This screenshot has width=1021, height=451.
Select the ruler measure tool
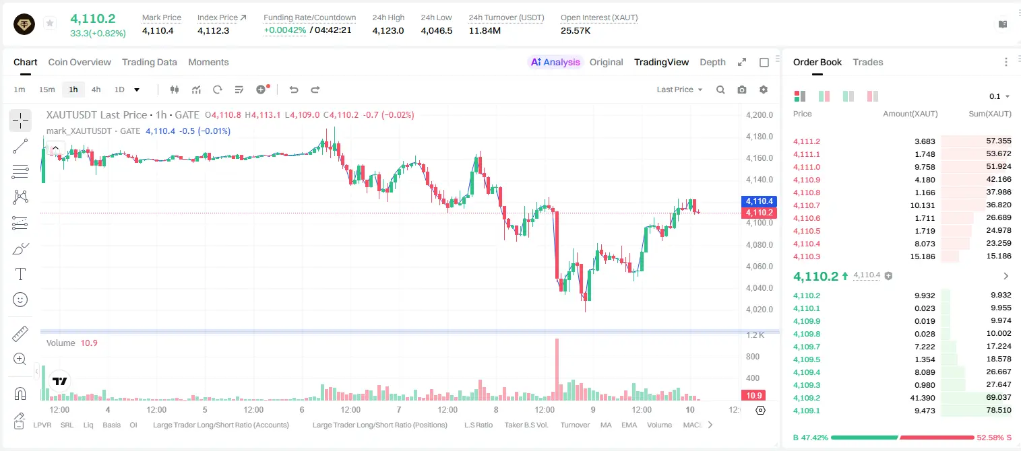[x=20, y=334]
